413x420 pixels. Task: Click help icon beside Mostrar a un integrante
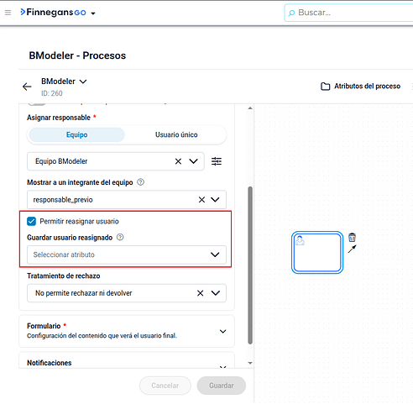pos(140,182)
